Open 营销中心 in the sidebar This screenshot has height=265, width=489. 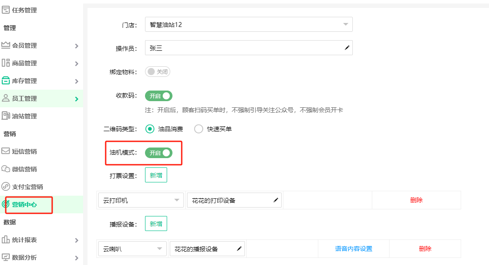[24, 204]
